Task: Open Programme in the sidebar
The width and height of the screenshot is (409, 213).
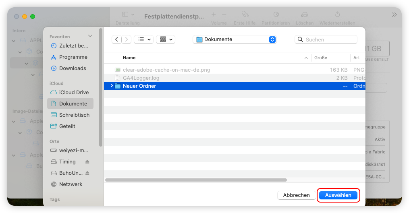Action: [70, 57]
